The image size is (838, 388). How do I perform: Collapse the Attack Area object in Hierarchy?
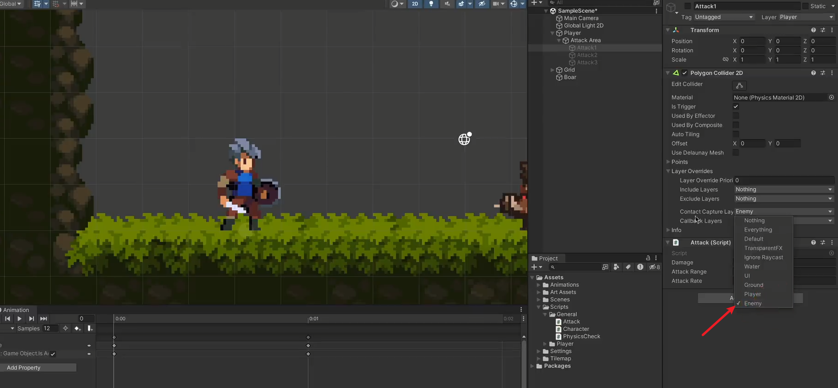559,41
